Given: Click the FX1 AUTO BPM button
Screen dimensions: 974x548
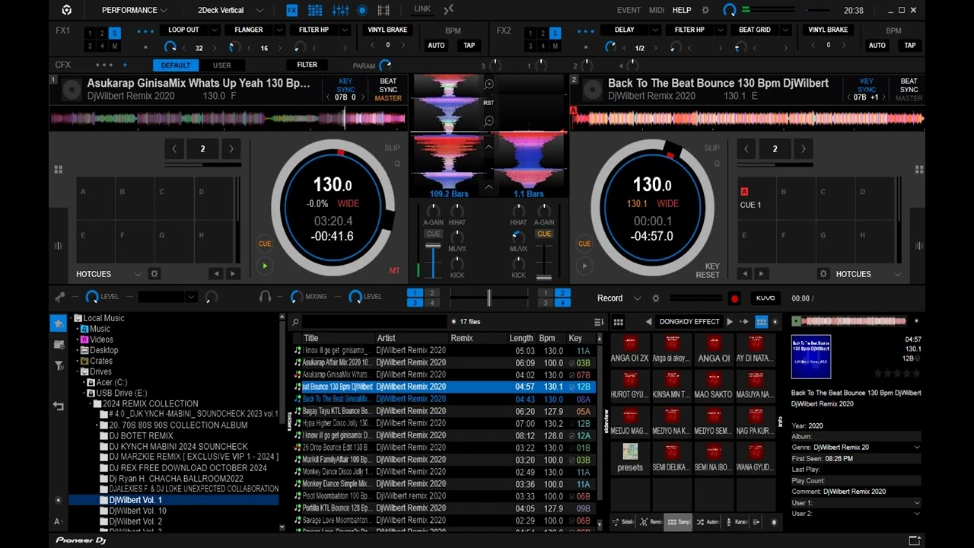Looking at the screenshot, I should (436, 45).
